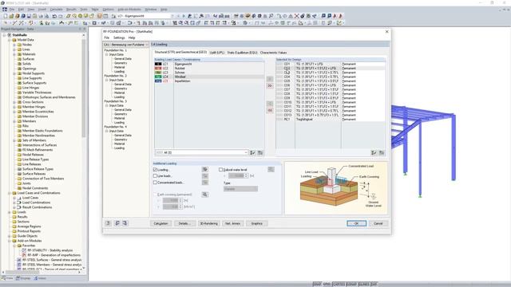
Task: Click the icon next to Ground water level
Action: pyautogui.click(x=271, y=170)
